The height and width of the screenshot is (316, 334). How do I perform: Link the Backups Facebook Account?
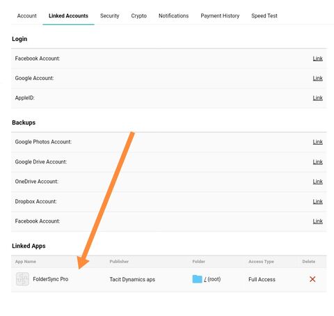317,221
